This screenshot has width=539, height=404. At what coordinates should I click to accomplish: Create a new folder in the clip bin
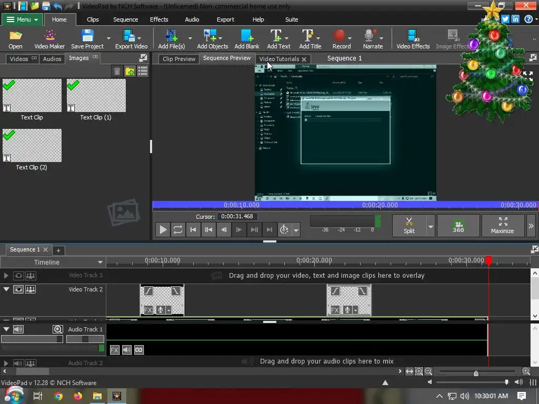coord(130,71)
